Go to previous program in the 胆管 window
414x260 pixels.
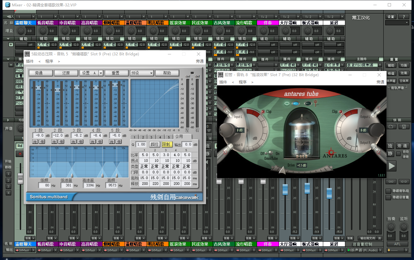233,82
